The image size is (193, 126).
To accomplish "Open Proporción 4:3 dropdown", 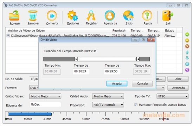I will 108,105.
